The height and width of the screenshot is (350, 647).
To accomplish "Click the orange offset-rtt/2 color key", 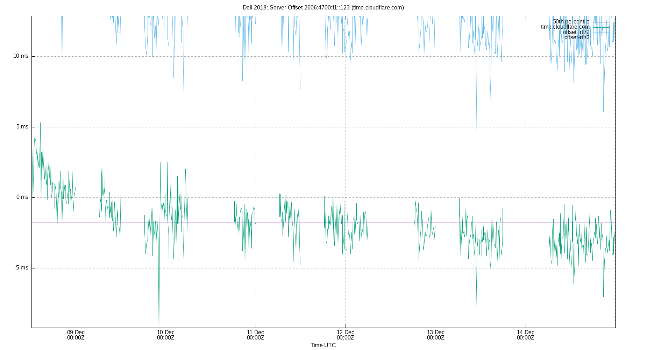I will pos(601,38).
